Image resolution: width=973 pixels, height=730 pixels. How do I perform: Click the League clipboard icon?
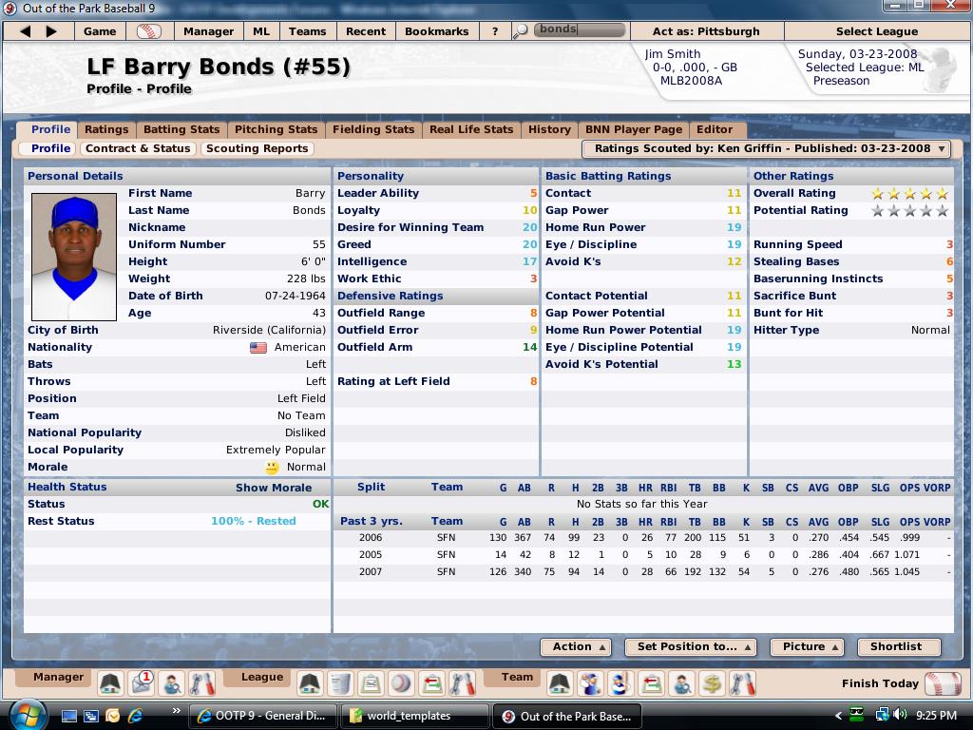tap(371, 683)
